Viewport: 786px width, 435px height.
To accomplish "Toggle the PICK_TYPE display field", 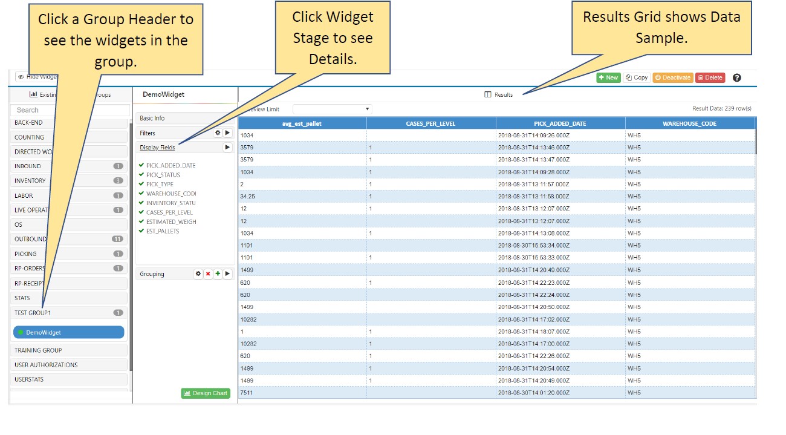I will coord(159,185).
